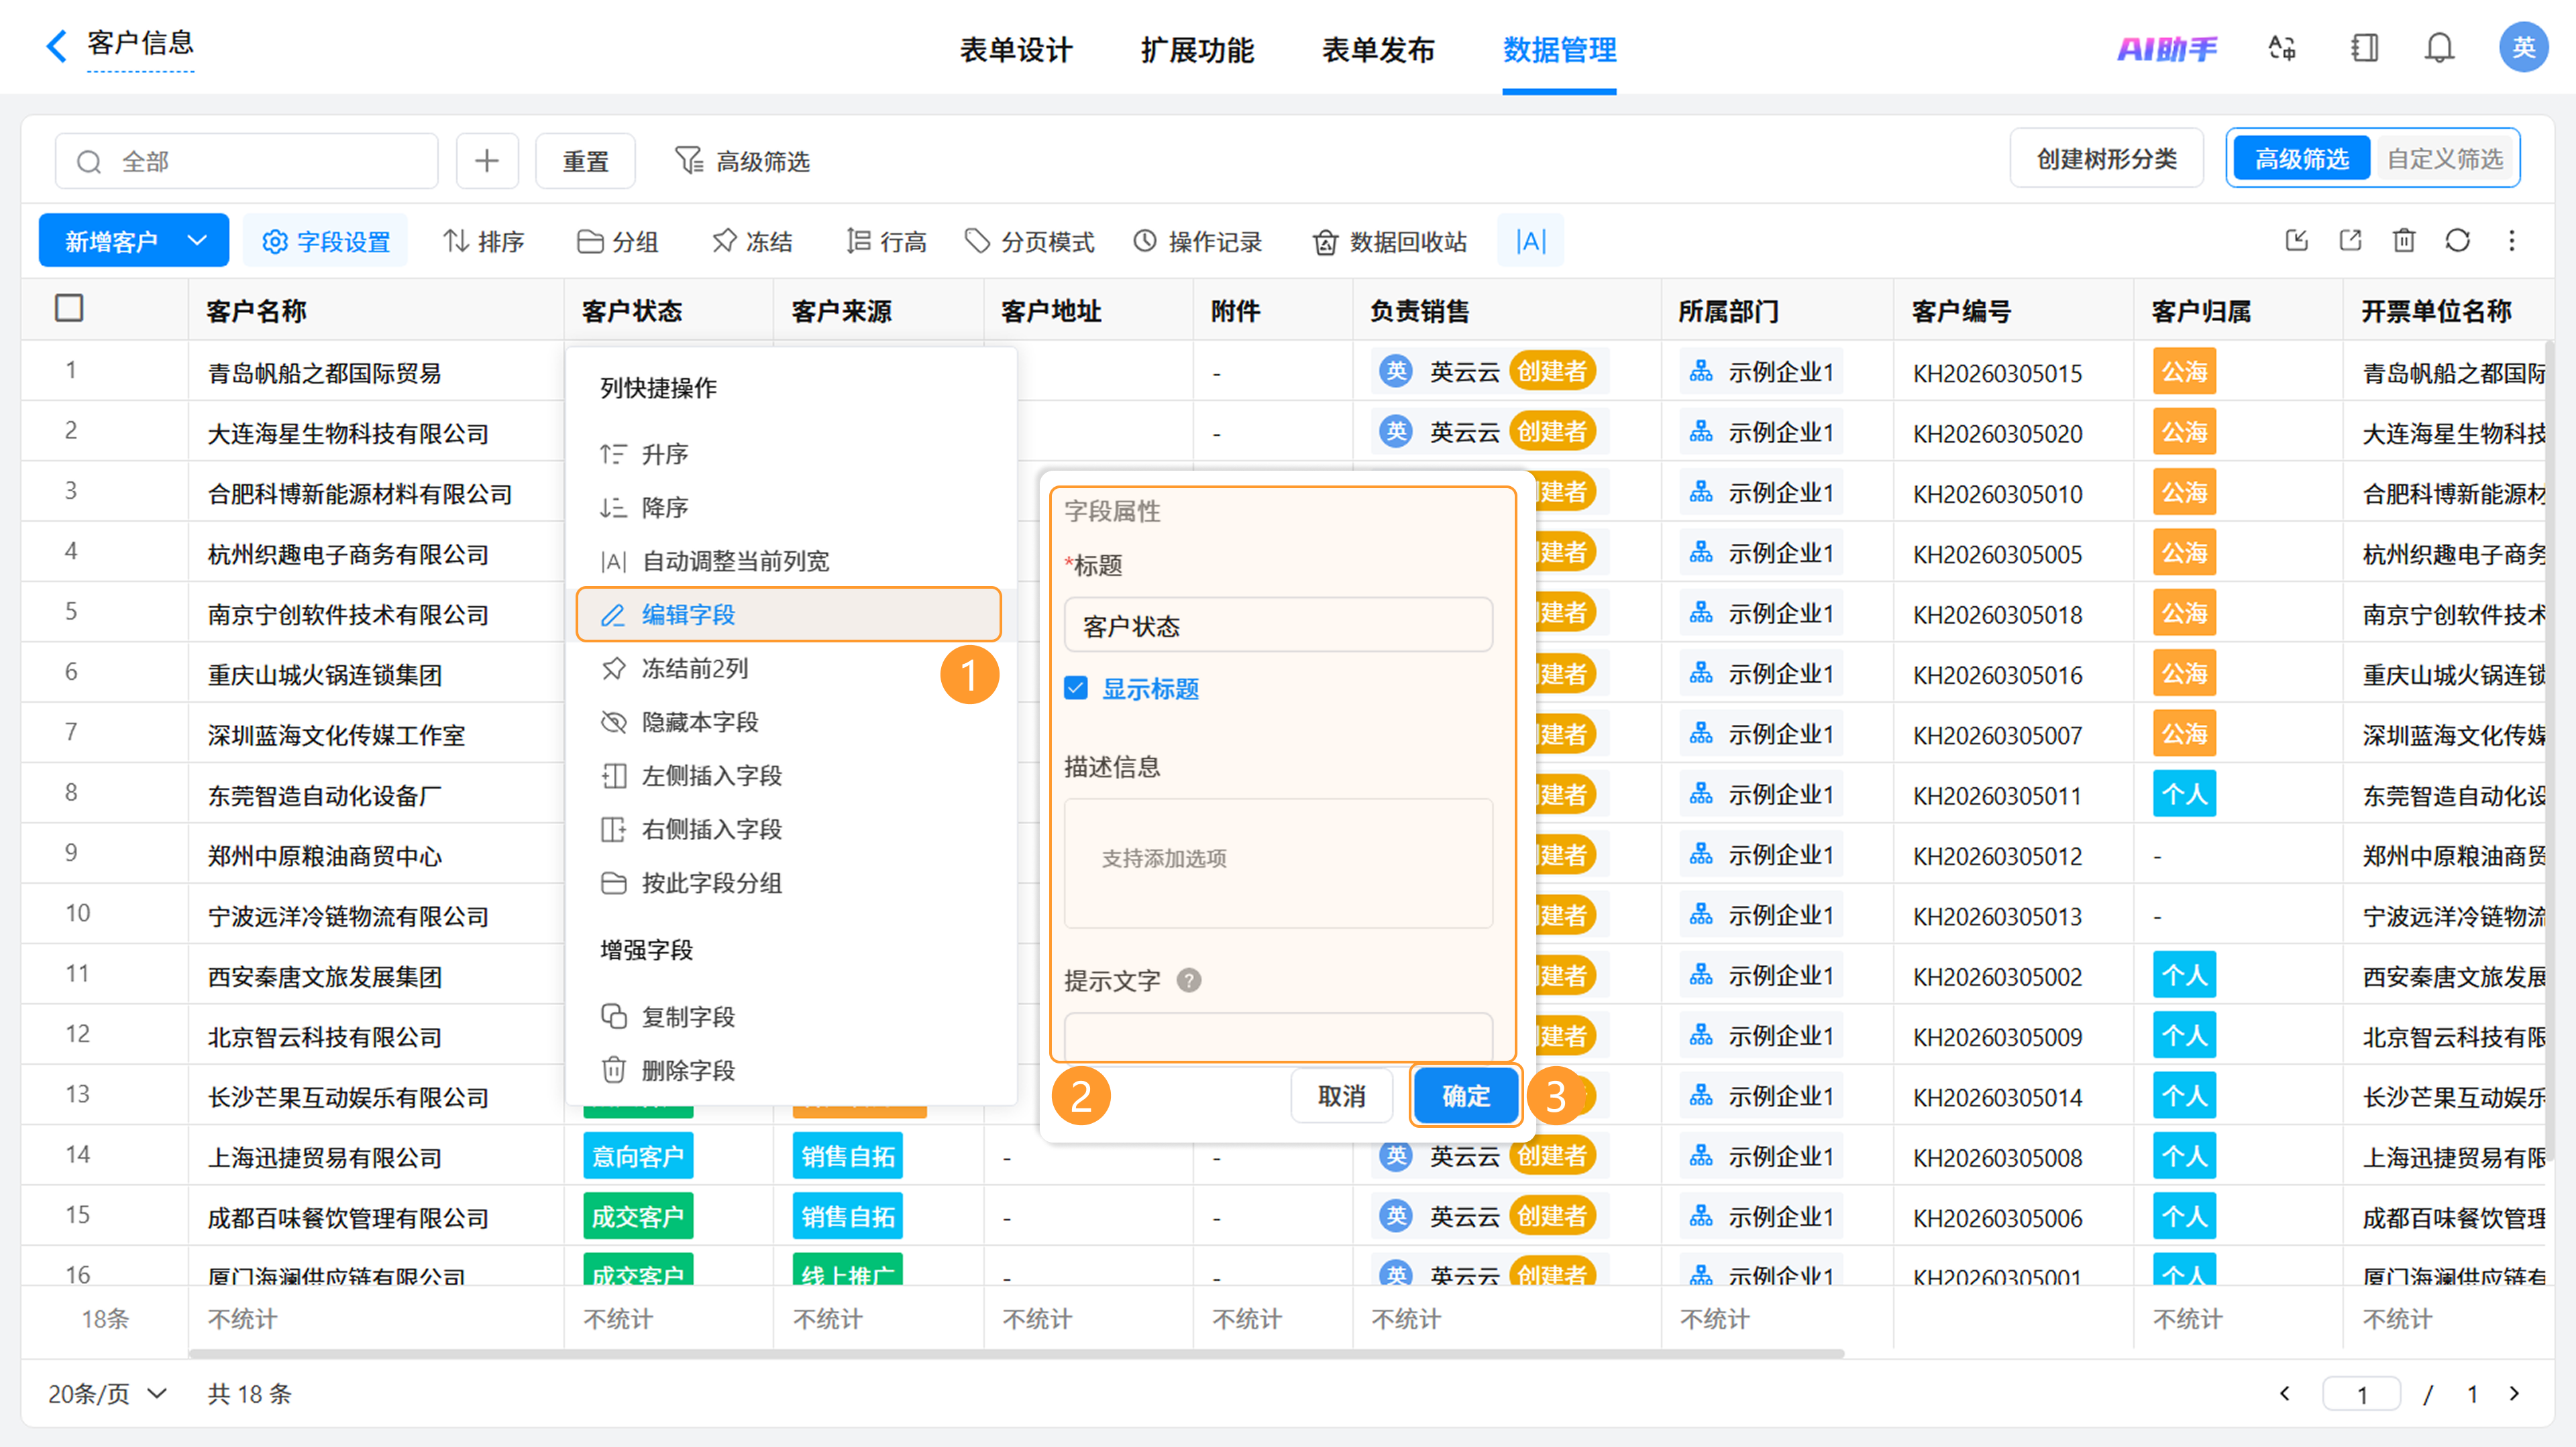Open the side panel layout icon

point(2364,48)
